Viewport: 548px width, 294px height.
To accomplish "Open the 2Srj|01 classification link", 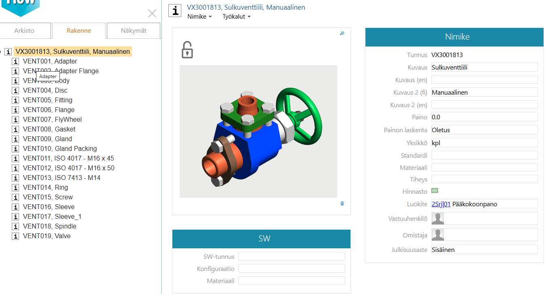I will pyautogui.click(x=441, y=204).
